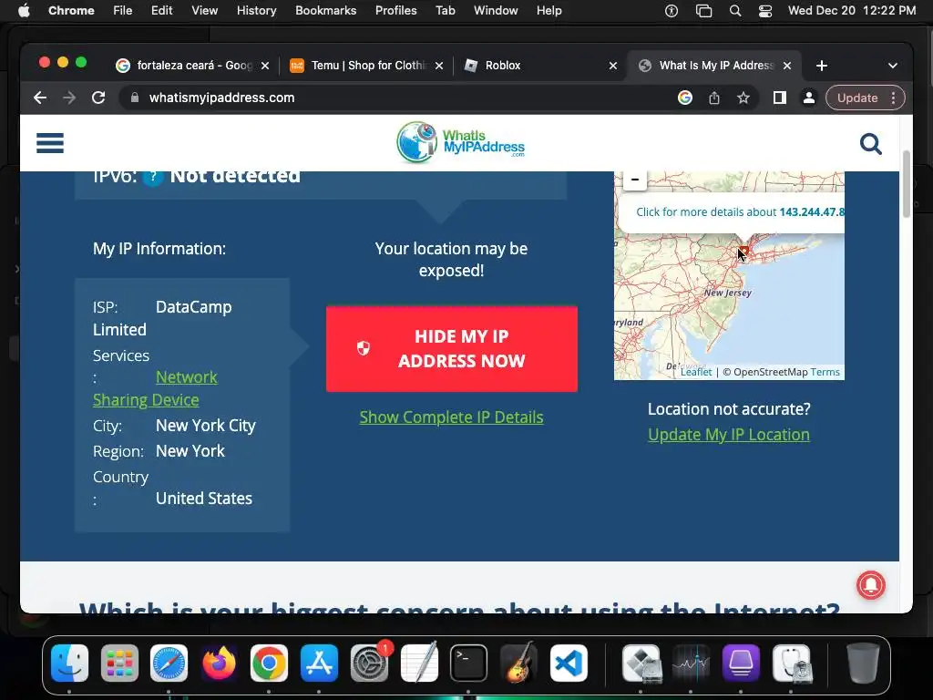Click Show Complete IP Details link
Screen dimensions: 933x700
click(x=451, y=417)
